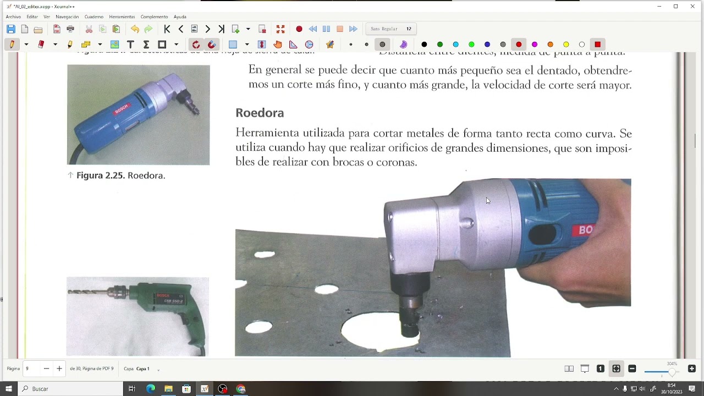Choose the medium line thickness
This screenshot has height=396, width=704.
pos(367,45)
